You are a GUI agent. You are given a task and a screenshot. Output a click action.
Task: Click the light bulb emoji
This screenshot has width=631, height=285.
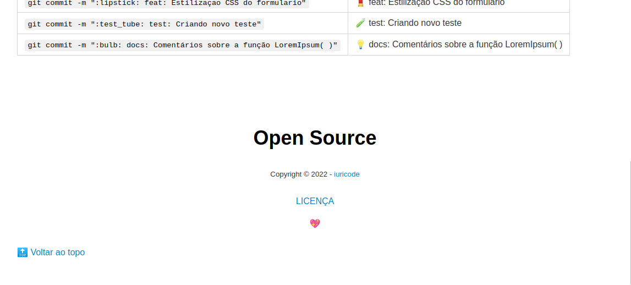(x=360, y=45)
